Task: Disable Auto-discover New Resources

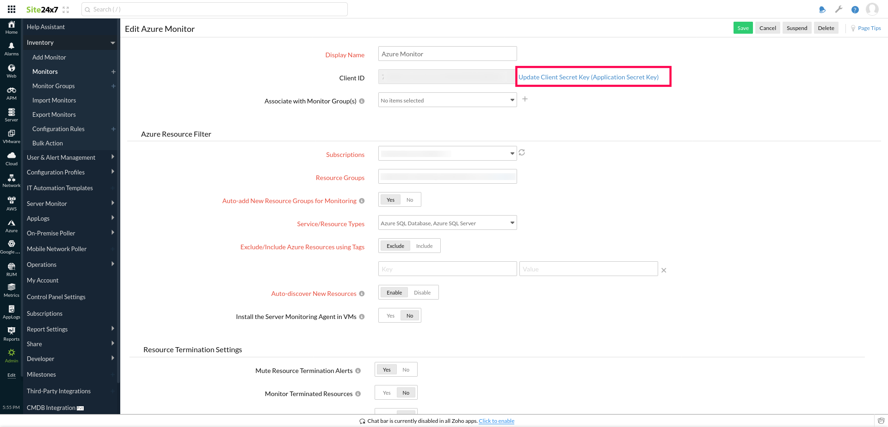Action: coord(422,293)
